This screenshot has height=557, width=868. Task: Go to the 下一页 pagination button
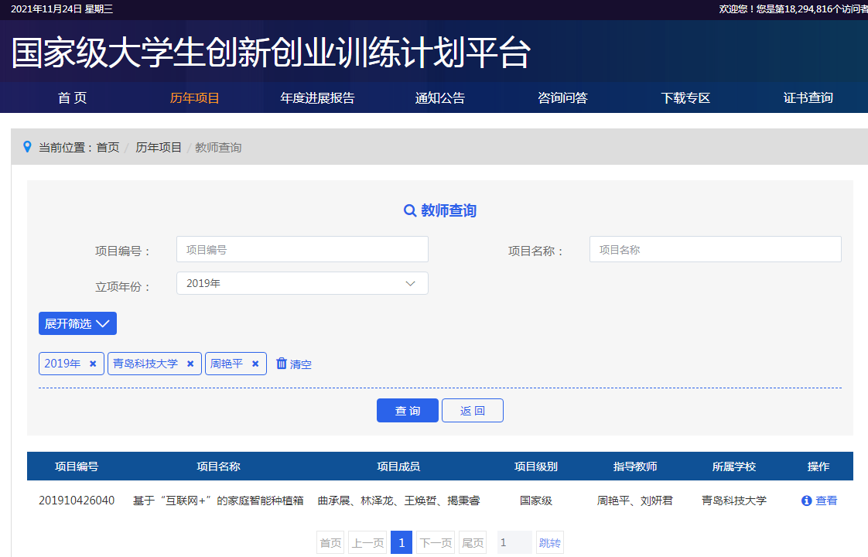tap(436, 543)
